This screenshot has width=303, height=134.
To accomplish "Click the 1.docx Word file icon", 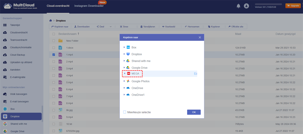I will point(60,47).
